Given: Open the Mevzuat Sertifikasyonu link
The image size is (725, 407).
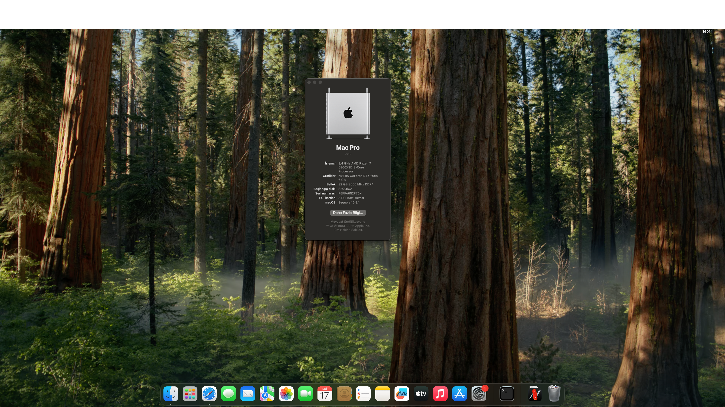Looking at the screenshot, I should [x=348, y=222].
